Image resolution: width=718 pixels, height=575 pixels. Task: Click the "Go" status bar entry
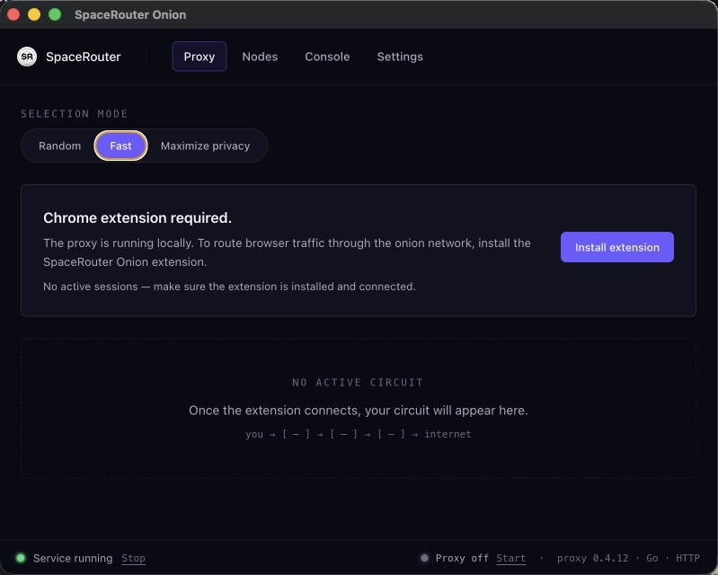click(x=652, y=558)
